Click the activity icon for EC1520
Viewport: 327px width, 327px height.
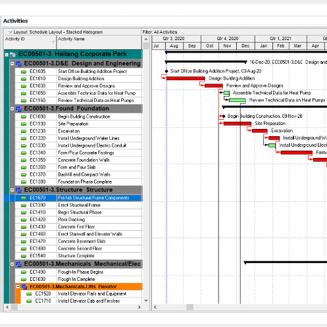[29, 294]
